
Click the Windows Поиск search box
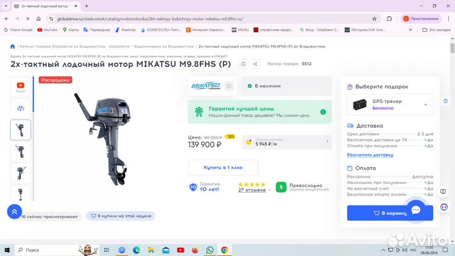tap(57, 250)
